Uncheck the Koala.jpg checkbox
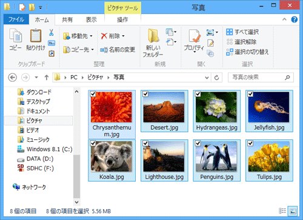This screenshot has height=220, width=303. click(x=93, y=143)
